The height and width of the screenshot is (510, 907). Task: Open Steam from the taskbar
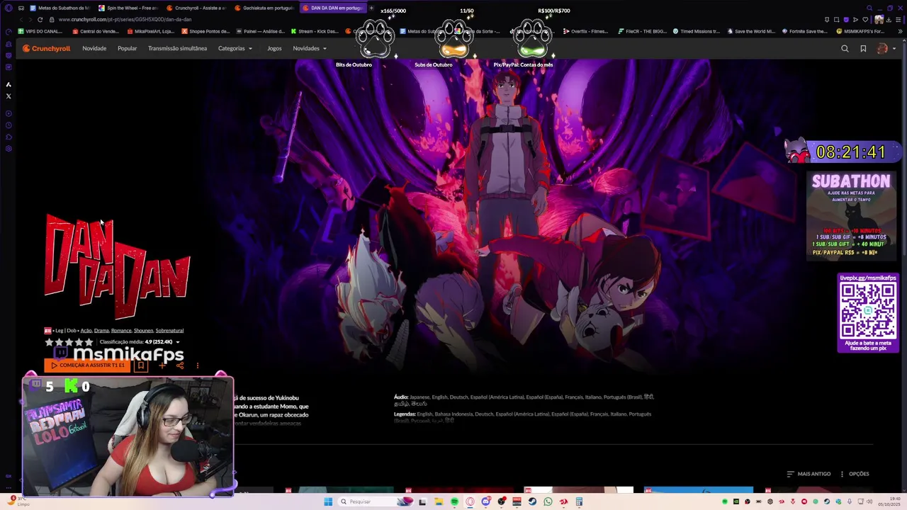[x=532, y=501]
